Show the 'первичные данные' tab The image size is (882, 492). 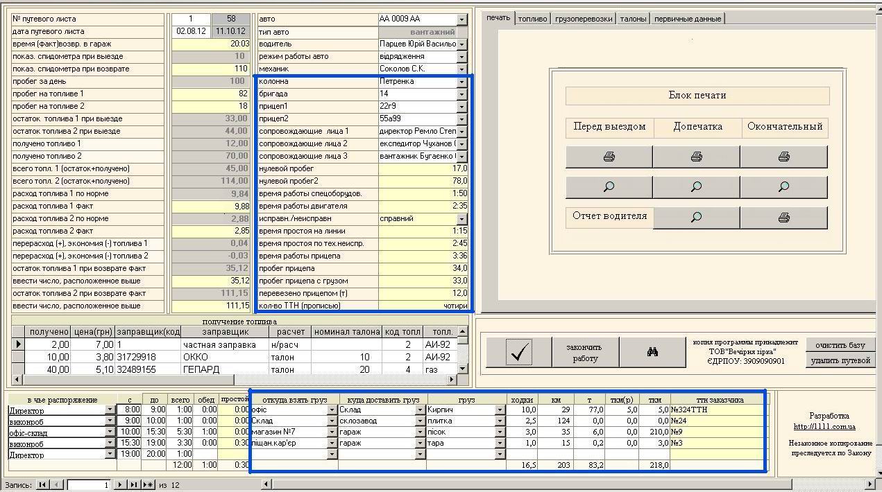[688, 19]
